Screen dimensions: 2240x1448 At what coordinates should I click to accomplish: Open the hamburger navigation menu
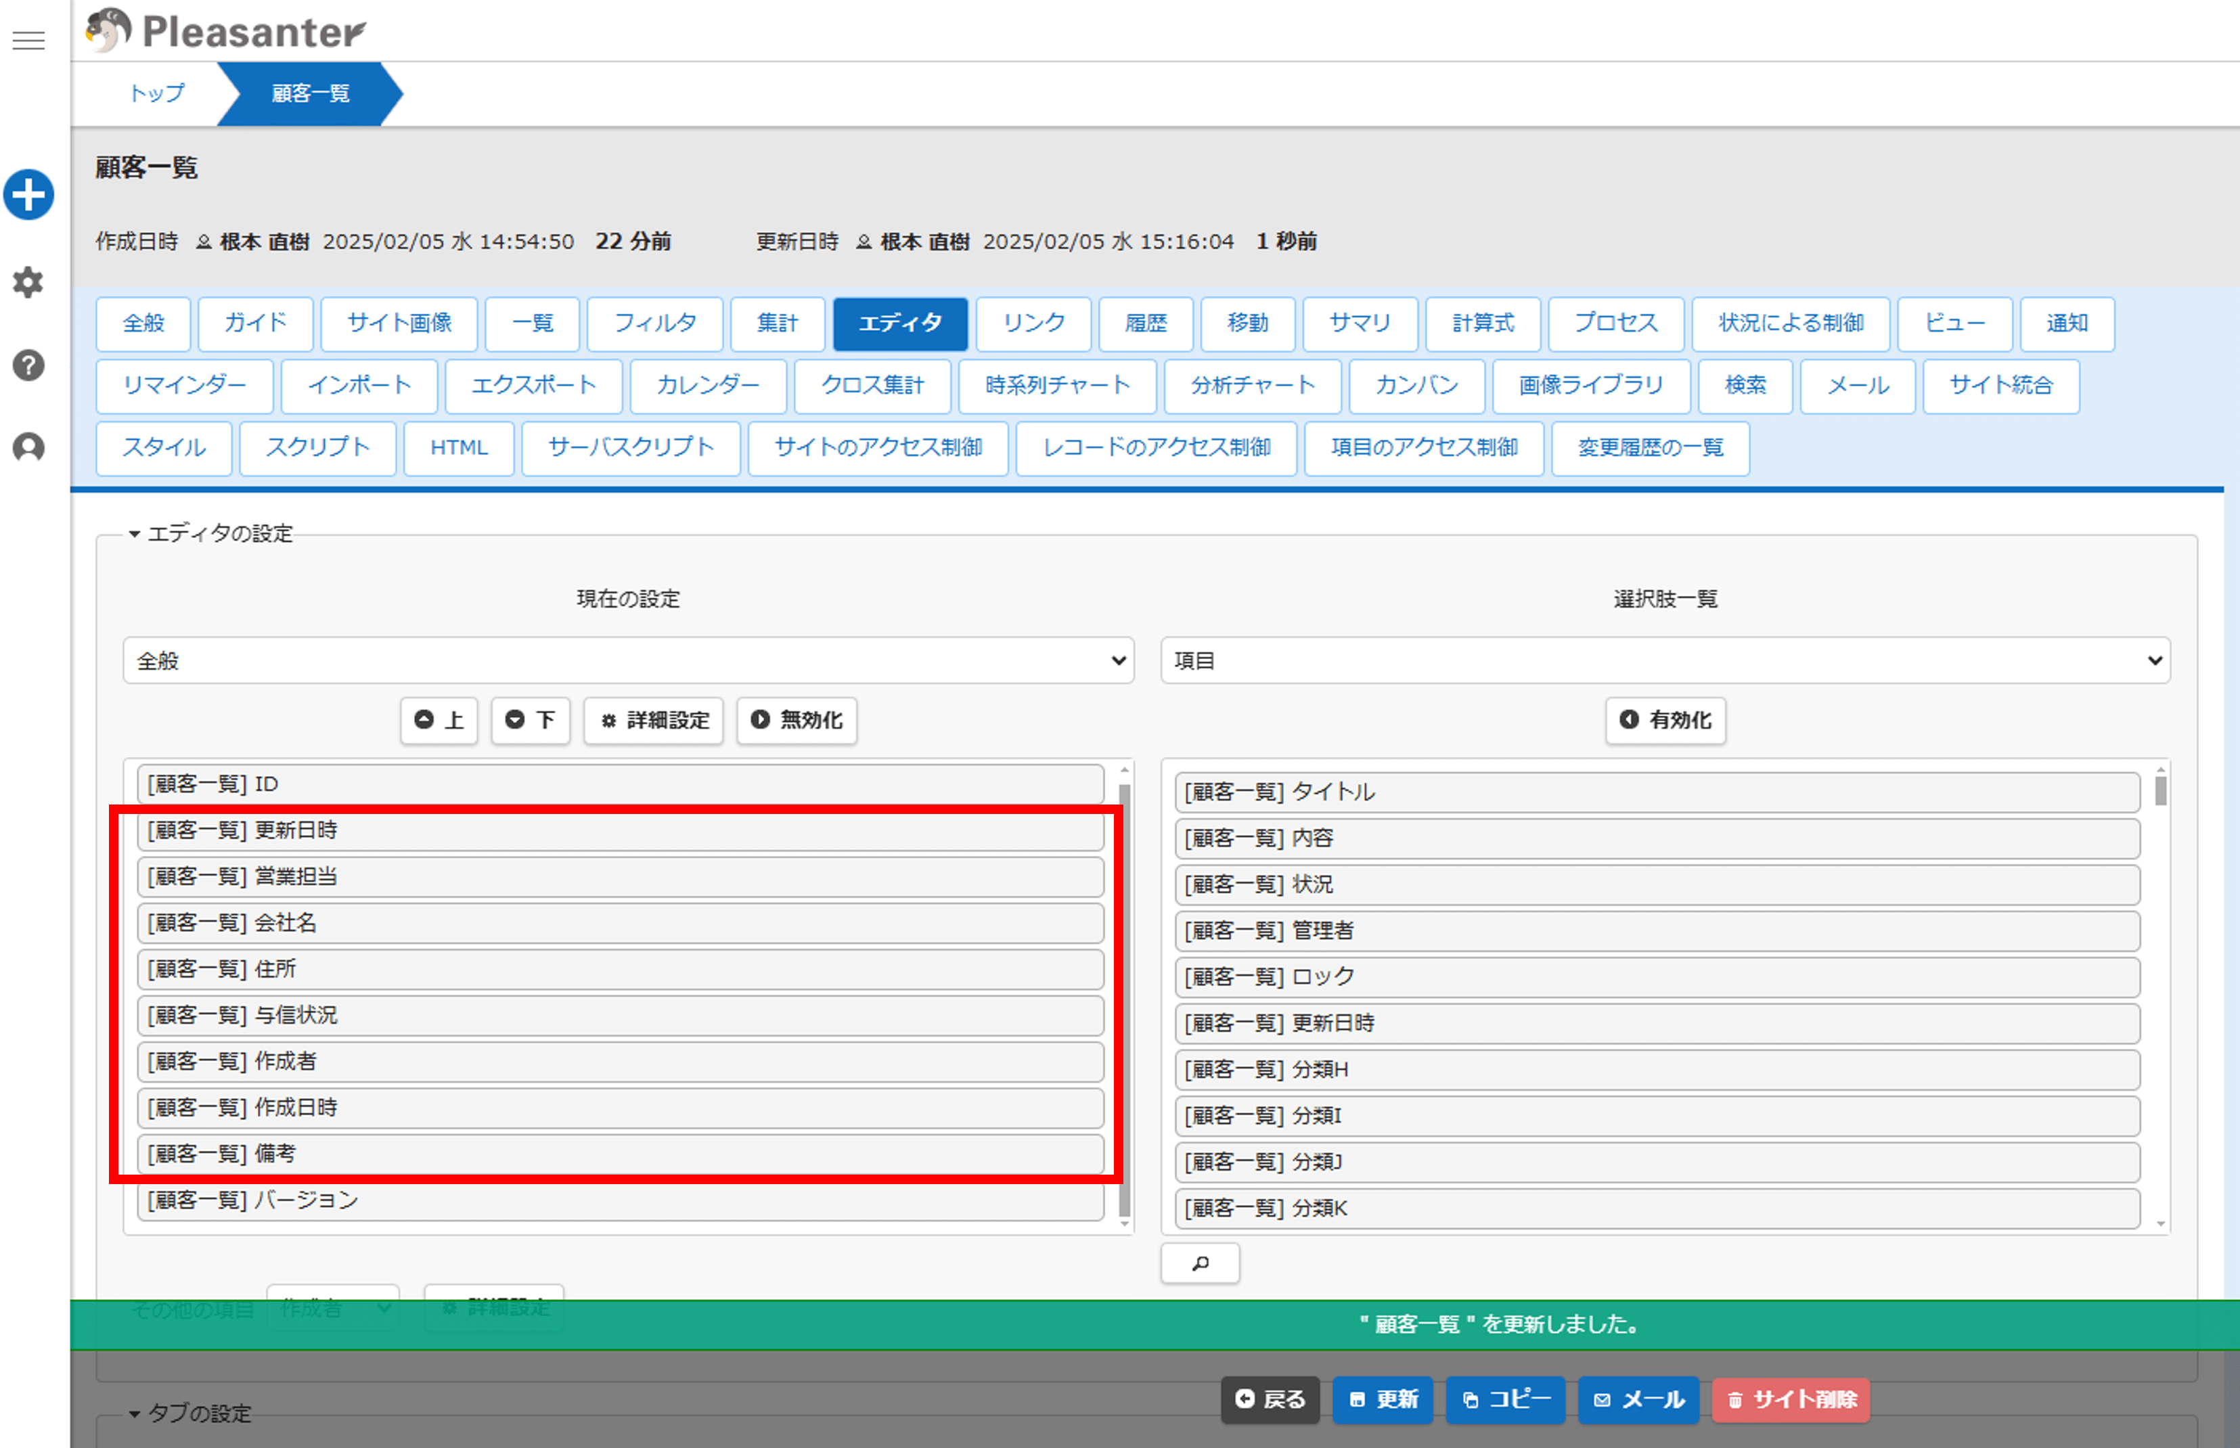tap(28, 41)
